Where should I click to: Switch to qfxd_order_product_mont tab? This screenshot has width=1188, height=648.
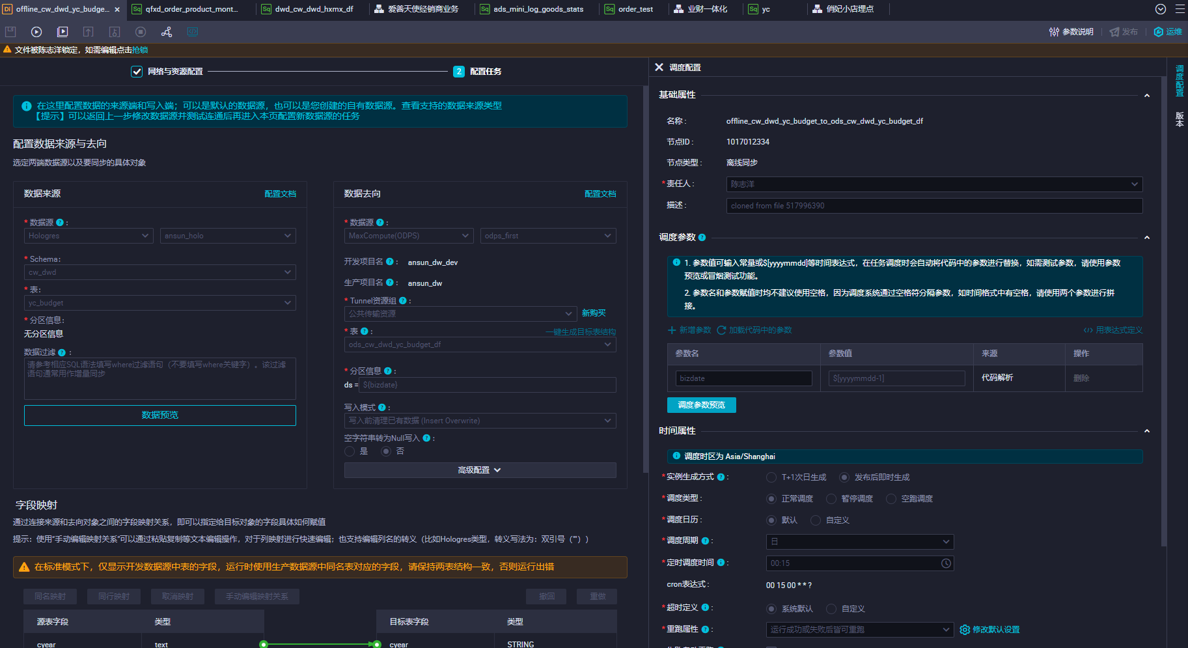191,9
